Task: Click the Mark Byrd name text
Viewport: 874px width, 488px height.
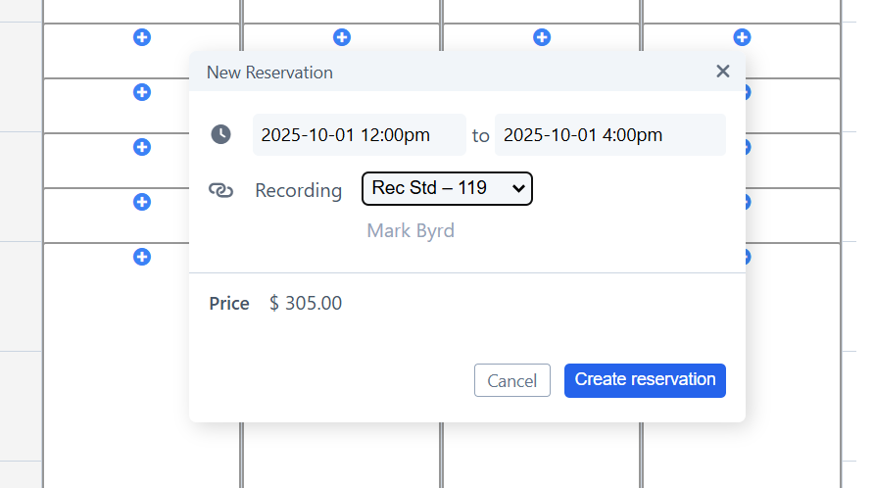Action: pyautogui.click(x=411, y=231)
